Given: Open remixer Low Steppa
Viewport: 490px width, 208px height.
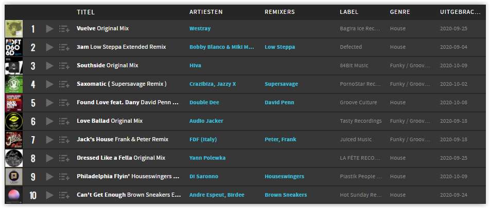Looking at the screenshot, I should coord(279,47).
